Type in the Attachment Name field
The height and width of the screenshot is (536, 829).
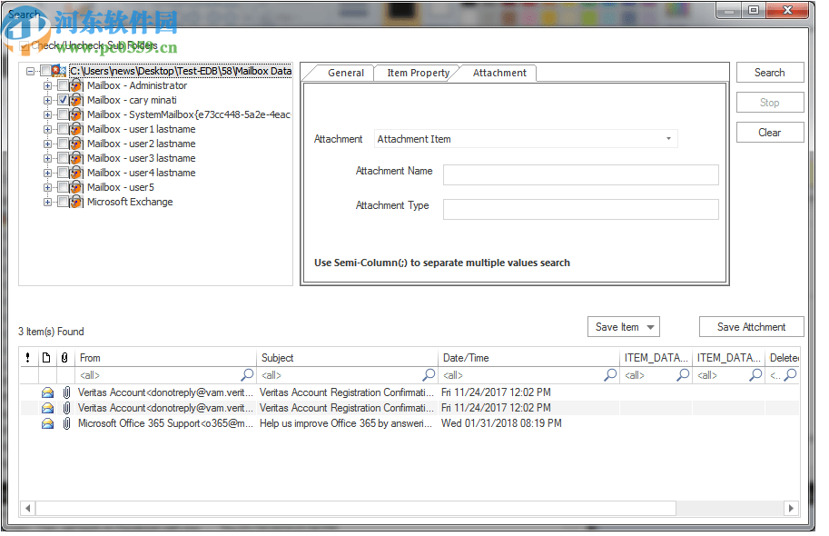pyautogui.click(x=579, y=172)
